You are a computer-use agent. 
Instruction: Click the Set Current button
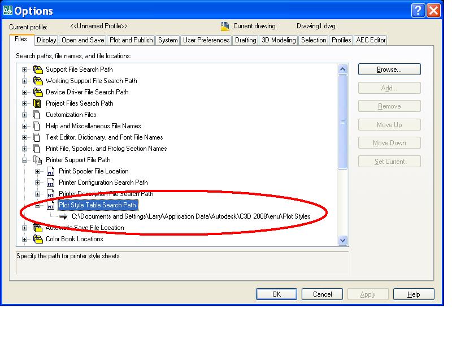389,162
